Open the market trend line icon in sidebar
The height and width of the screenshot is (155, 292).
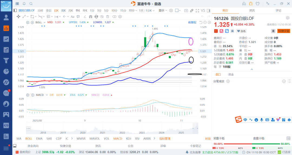(x=6, y=39)
